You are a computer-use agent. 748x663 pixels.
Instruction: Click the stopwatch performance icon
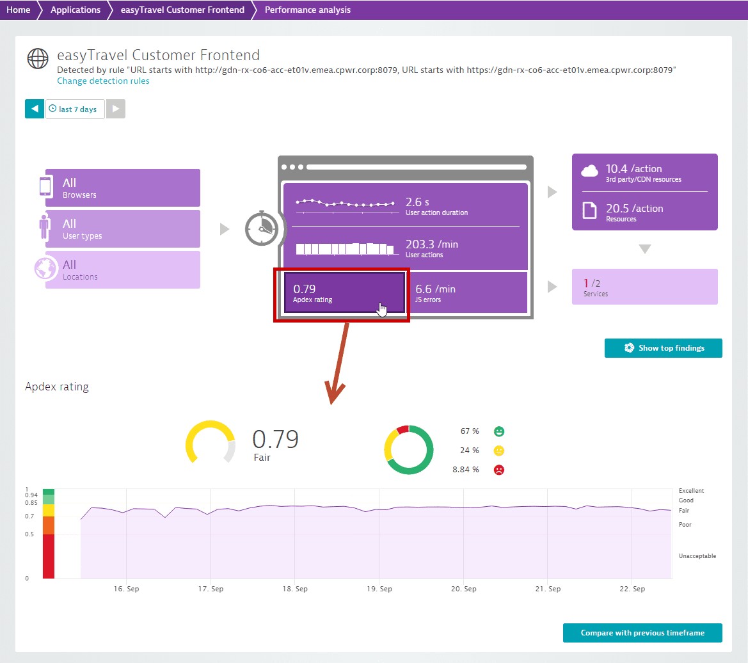(262, 228)
